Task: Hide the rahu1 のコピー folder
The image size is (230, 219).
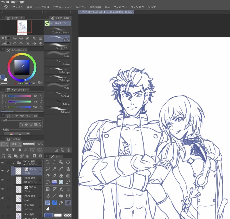Action: pos(3,163)
